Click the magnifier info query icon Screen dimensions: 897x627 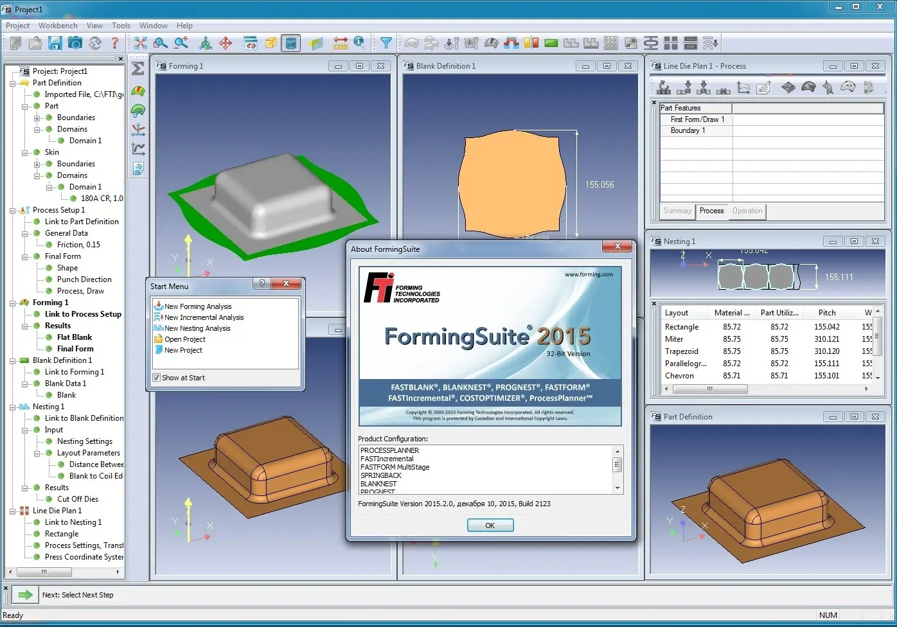360,43
